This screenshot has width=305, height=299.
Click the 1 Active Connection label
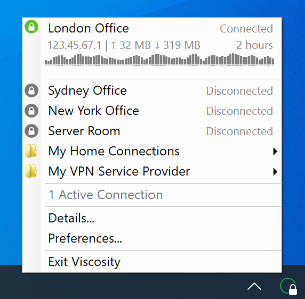106,195
